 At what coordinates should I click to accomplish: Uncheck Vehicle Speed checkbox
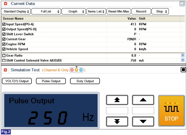coord(4,49)
